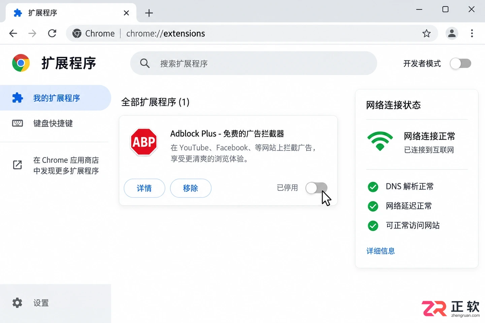485x323 pixels.
Task: Focus the 搜索扩展程序 search field
Action: pyautogui.click(x=254, y=63)
